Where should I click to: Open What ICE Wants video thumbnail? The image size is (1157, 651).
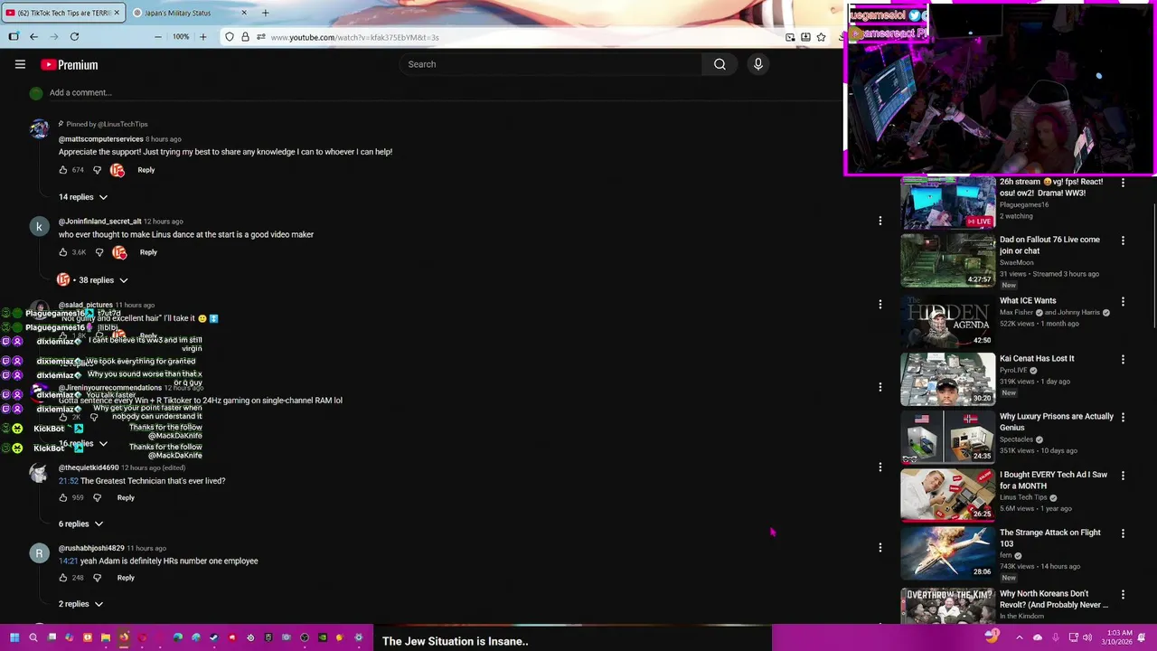tap(947, 321)
